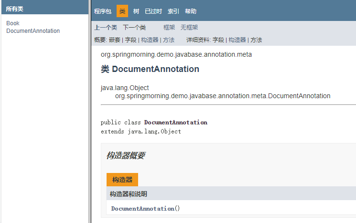Click 下一个类 next class
This screenshot has height=223, width=356.
[x=134, y=28]
